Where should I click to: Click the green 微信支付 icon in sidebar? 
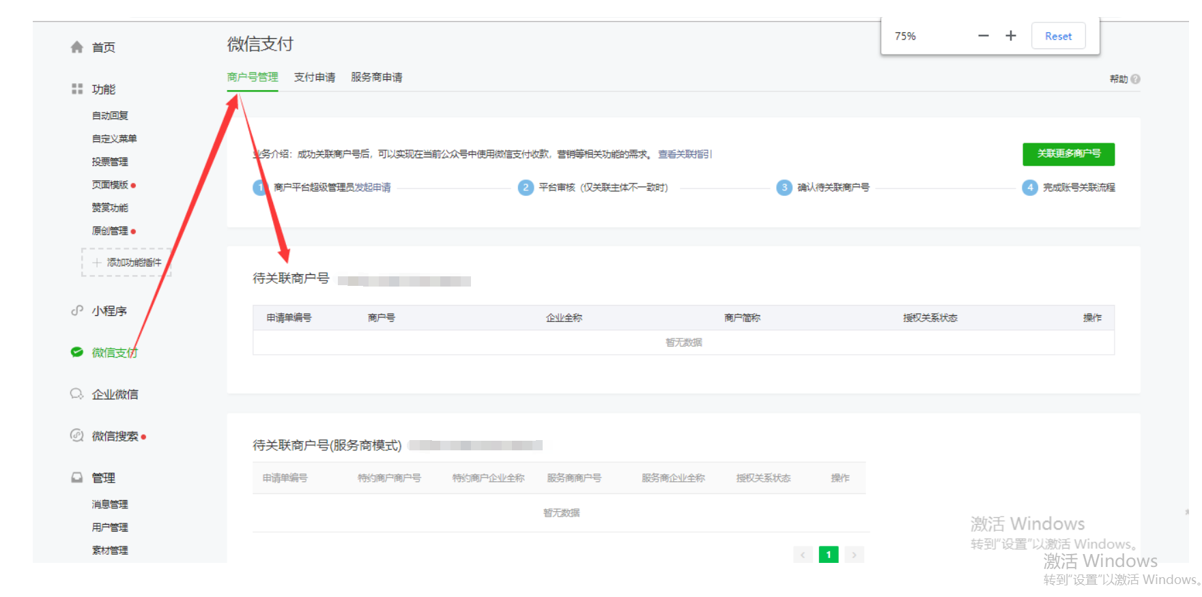[77, 352]
